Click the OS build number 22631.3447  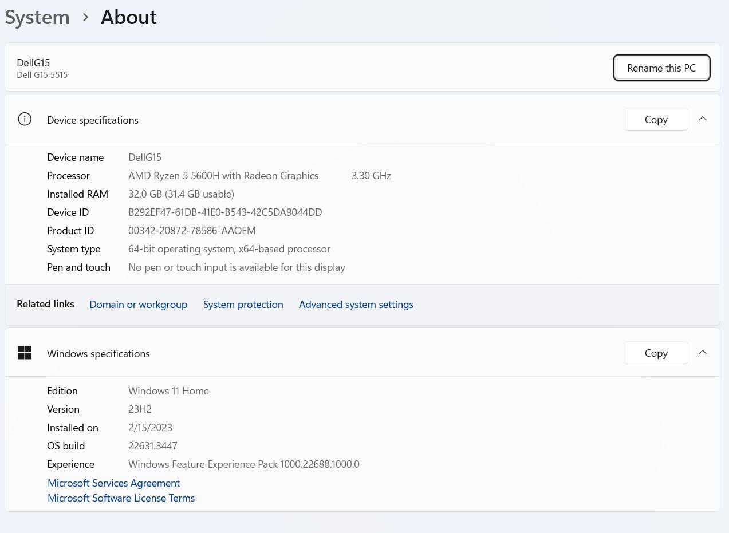pos(152,445)
